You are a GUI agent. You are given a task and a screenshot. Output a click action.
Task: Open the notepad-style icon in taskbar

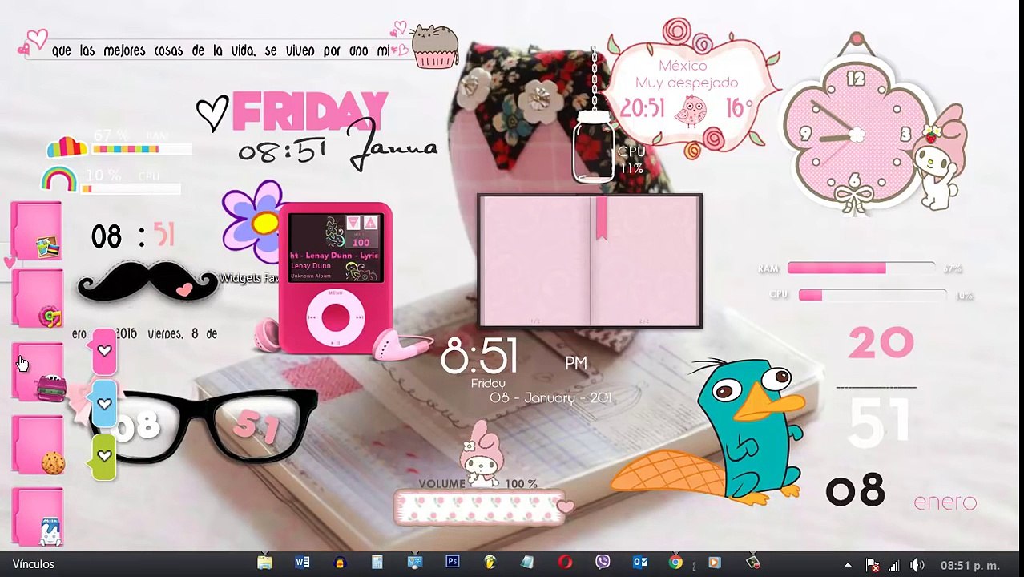pyautogui.click(x=527, y=563)
